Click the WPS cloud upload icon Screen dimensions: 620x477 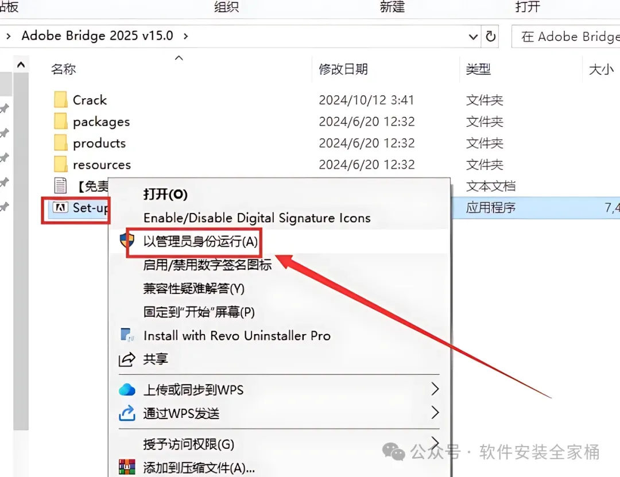127,390
